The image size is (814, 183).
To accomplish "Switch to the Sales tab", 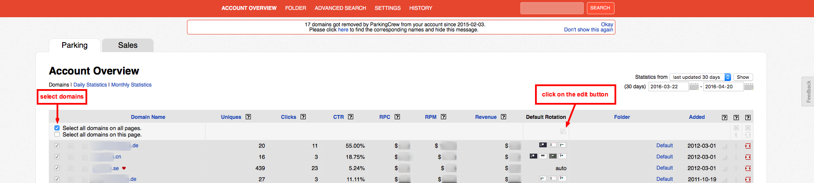I will pyautogui.click(x=128, y=45).
